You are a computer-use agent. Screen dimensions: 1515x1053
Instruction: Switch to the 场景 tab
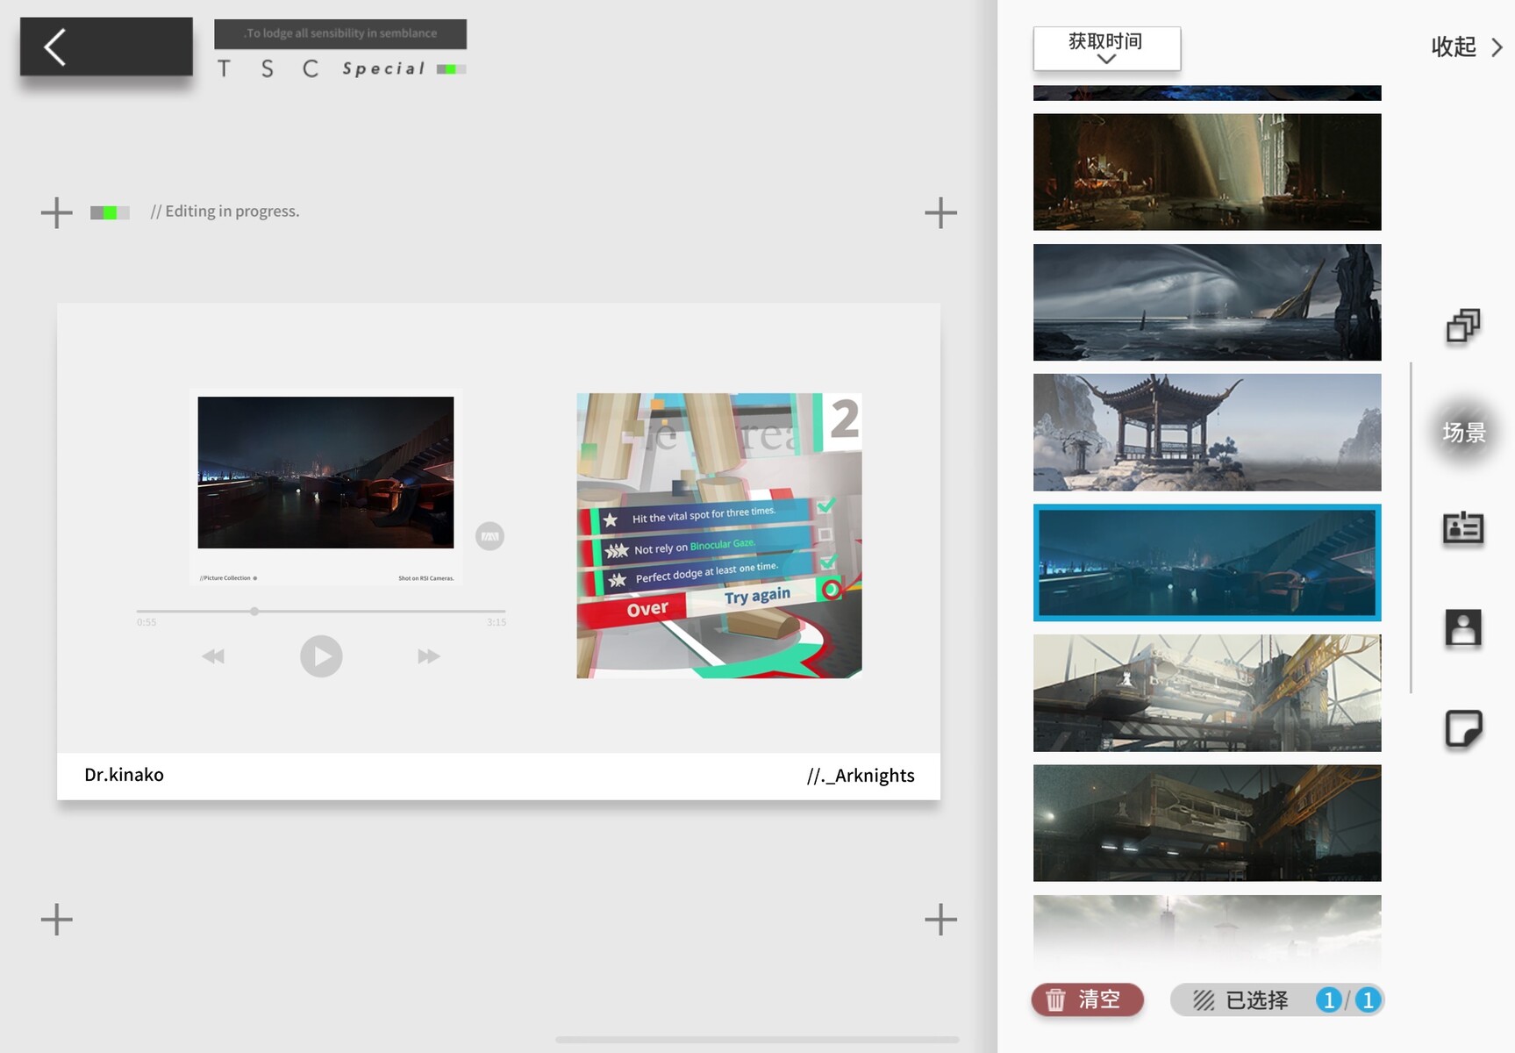1463,432
